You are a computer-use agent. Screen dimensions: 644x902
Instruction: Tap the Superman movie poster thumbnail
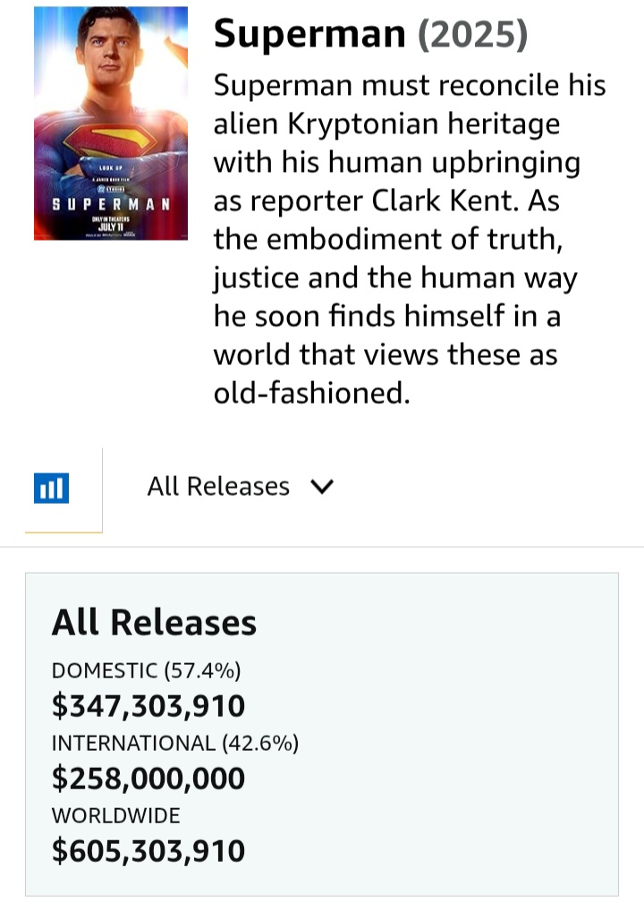click(111, 123)
